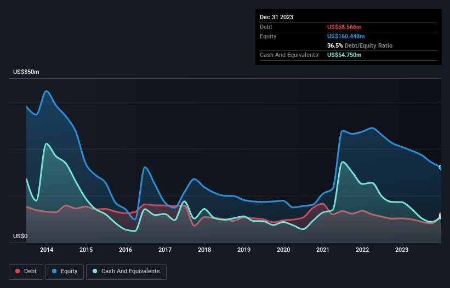Select the 2016 x-axis label
450x288 pixels.
tap(126, 250)
